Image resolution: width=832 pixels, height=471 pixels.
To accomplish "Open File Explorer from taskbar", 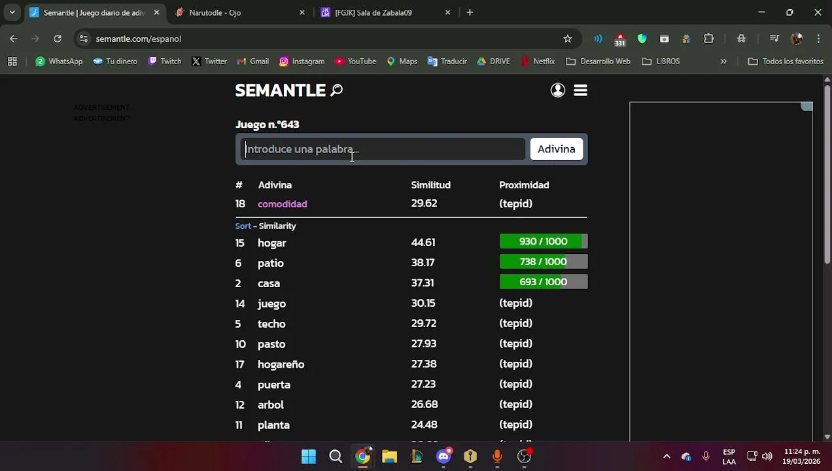I will [x=389, y=457].
